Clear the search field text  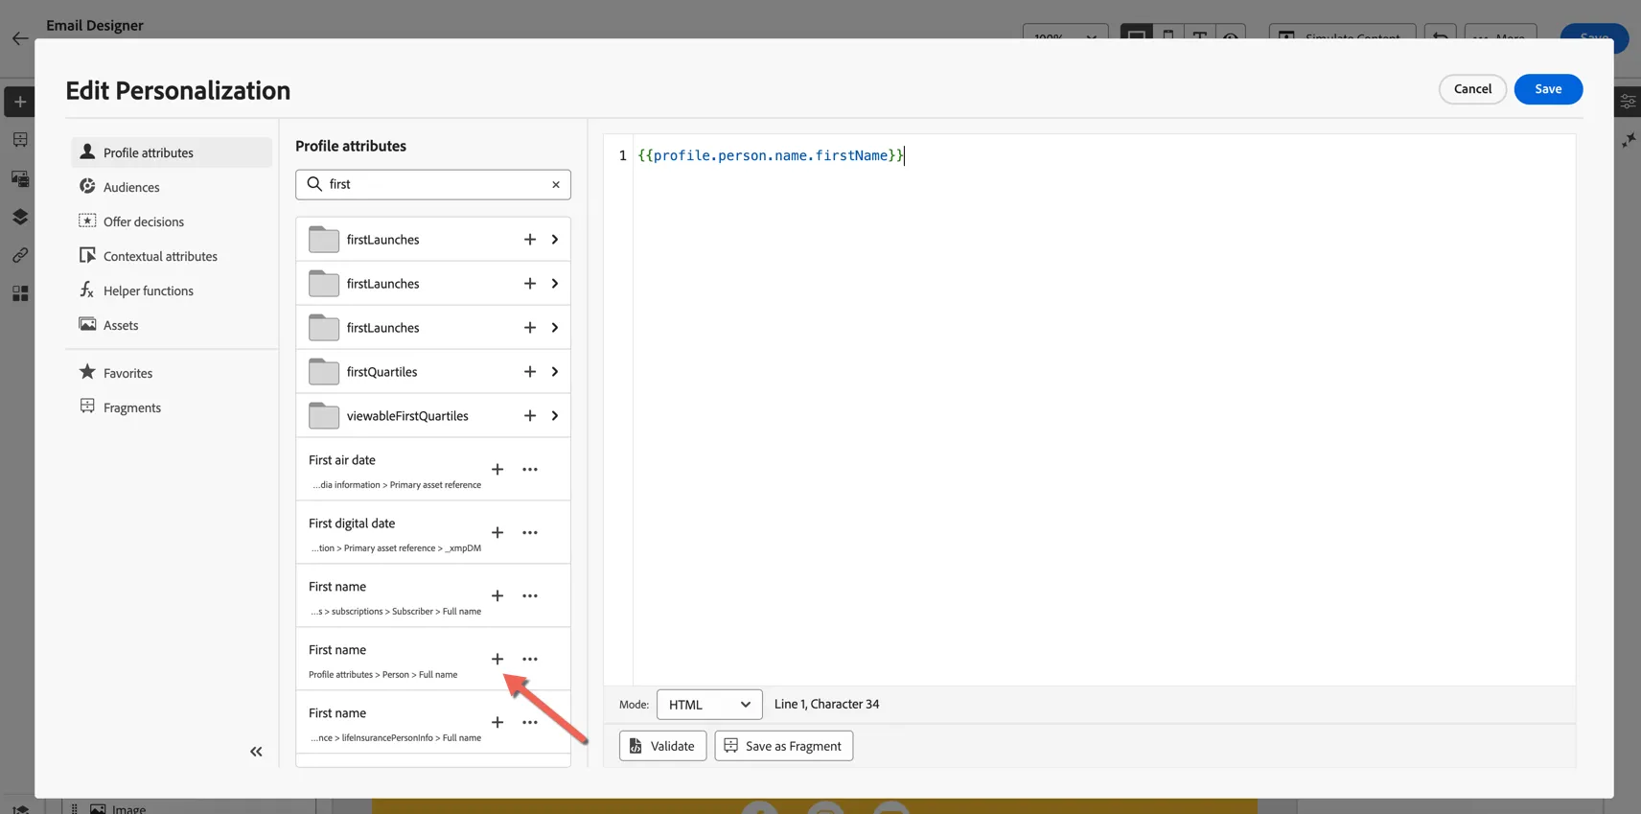point(556,185)
